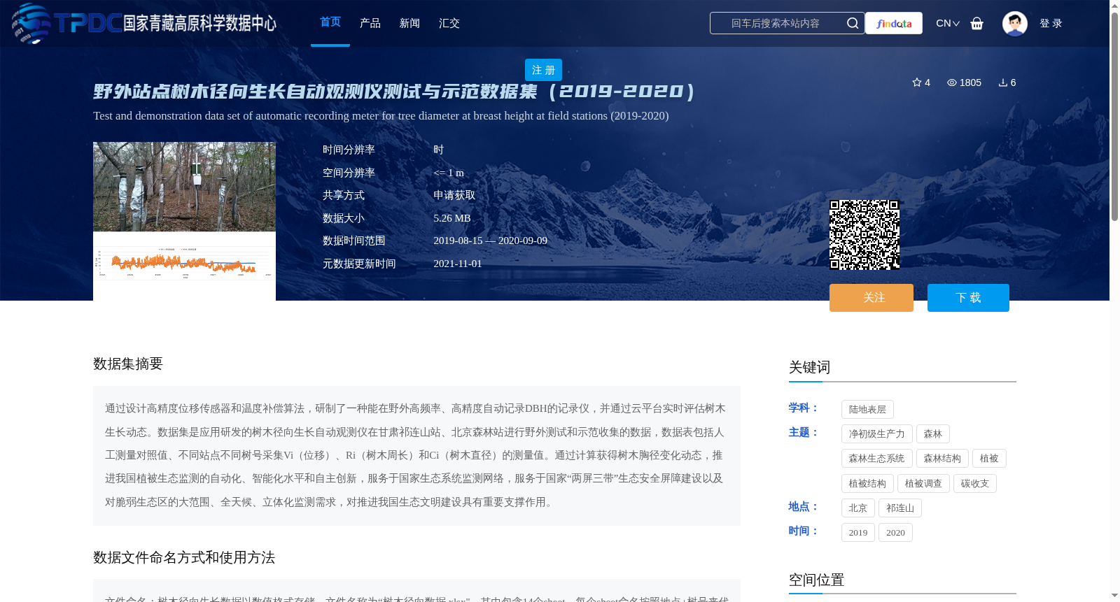Select the 2019 time tag
The image size is (1120, 602).
point(858,533)
